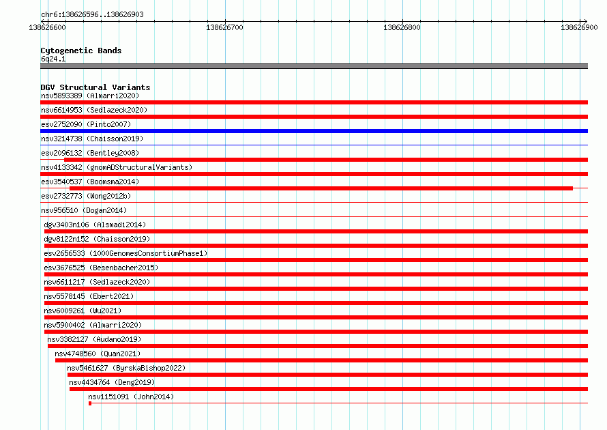Open variant nsv5900402 (Almarri2020) label
Image resolution: width=607 pixels, height=430 pixels.
(93, 325)
